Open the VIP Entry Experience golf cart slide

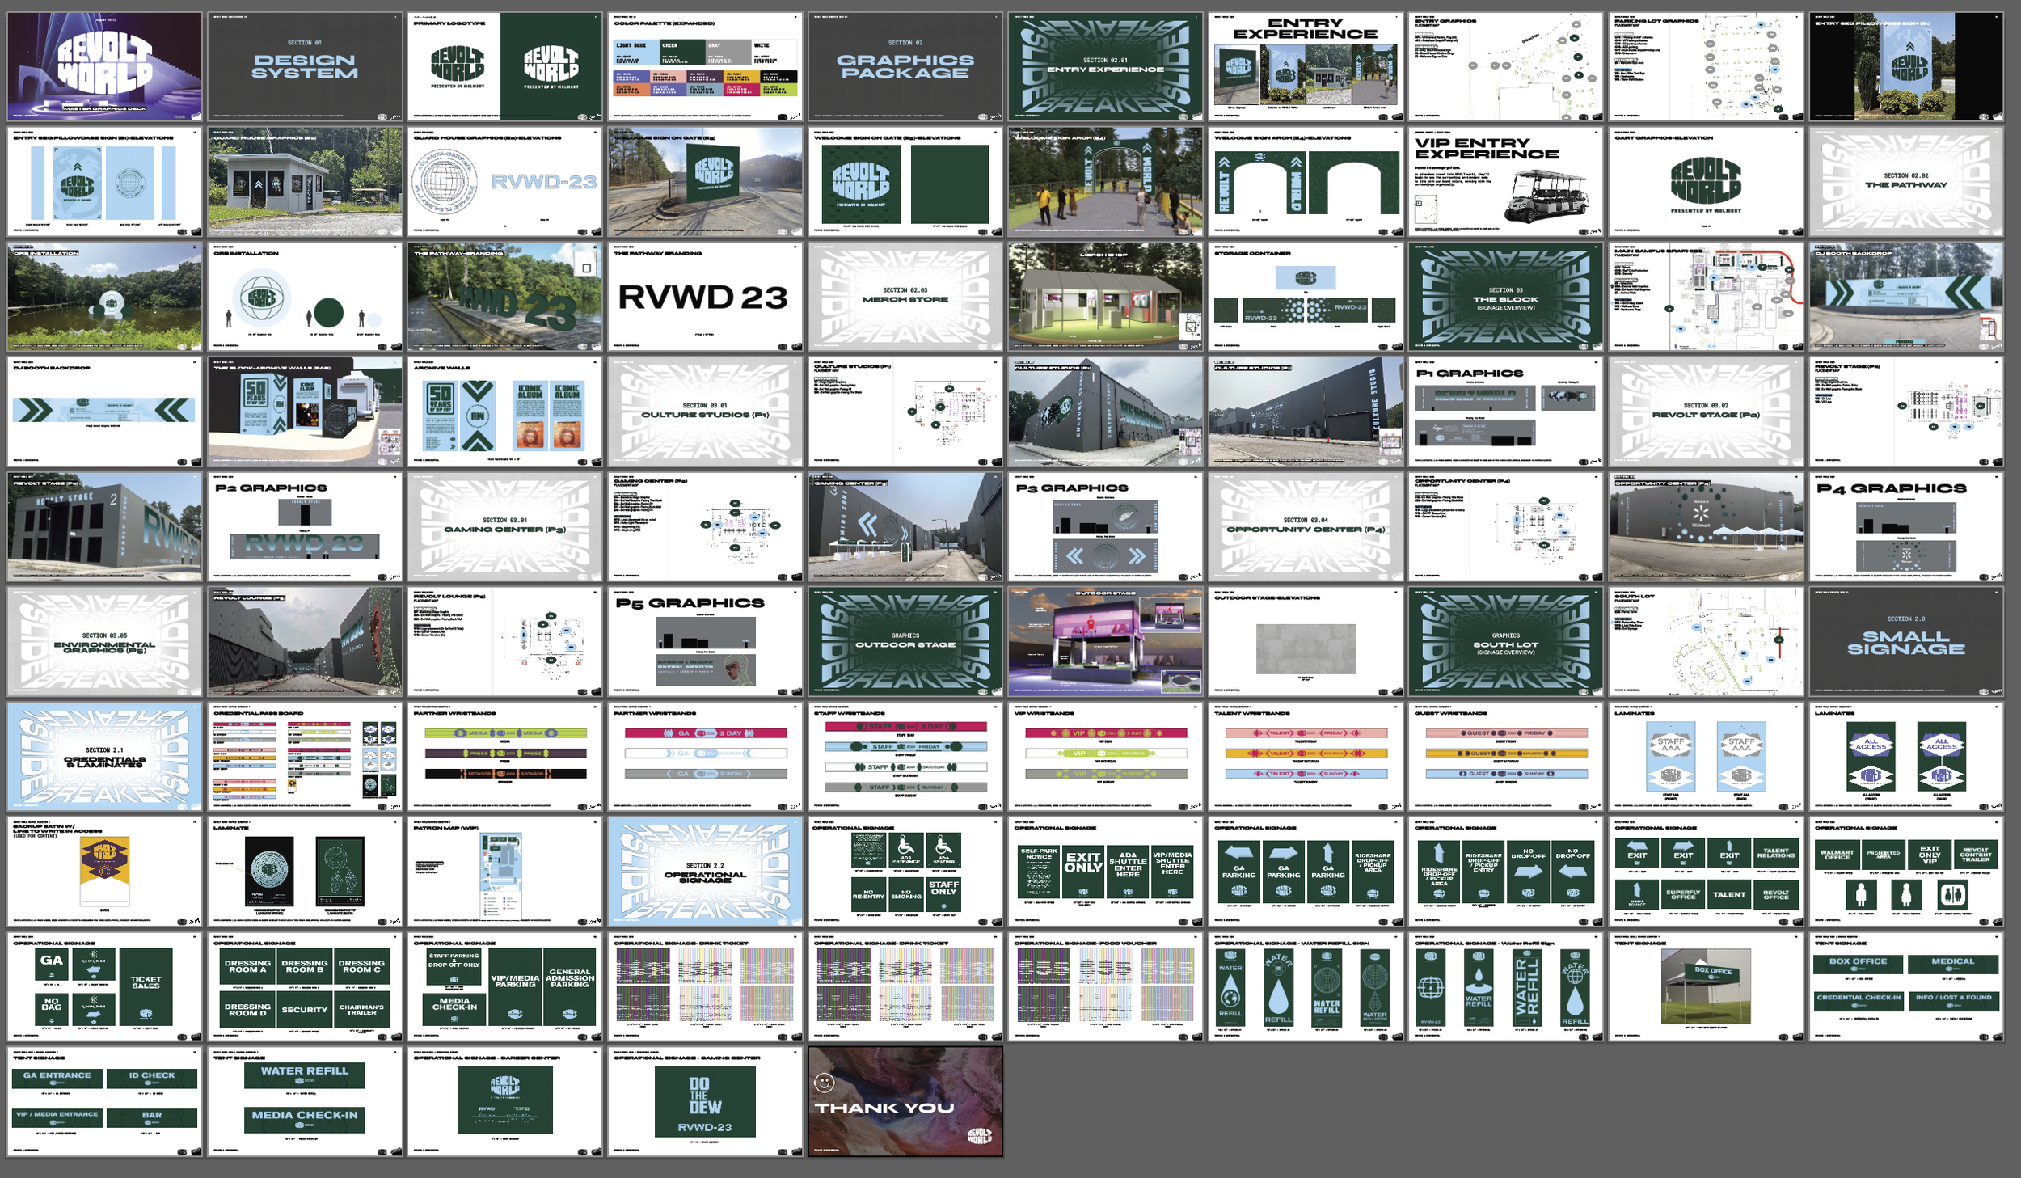[1505, 182]
